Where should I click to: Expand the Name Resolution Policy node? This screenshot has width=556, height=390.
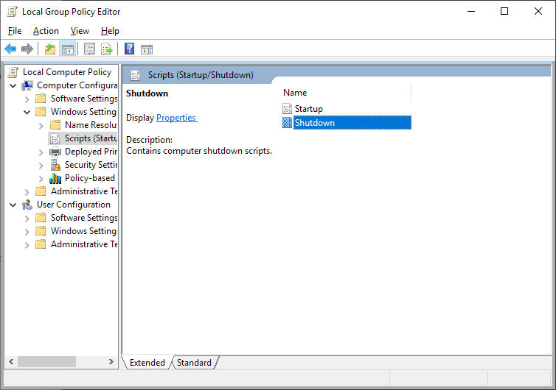pos(41,126)
